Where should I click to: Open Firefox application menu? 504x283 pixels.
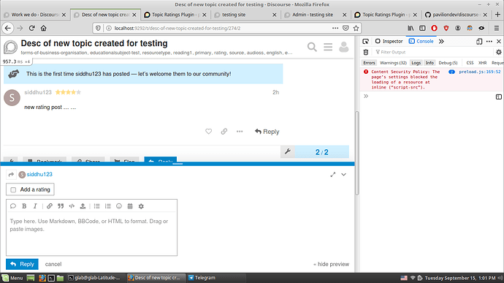(496, 29)
